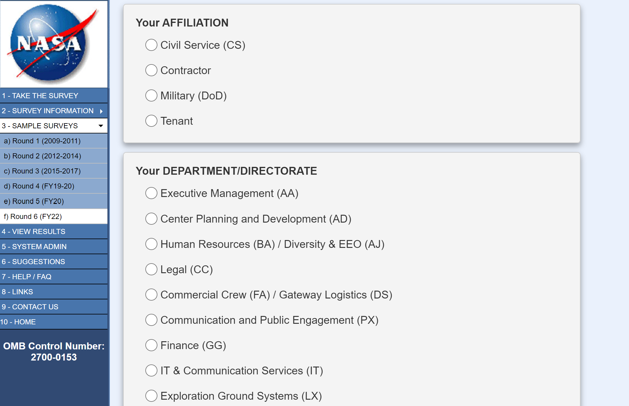Select Exploration Ground Systems (LX) option

pos(151,396)
